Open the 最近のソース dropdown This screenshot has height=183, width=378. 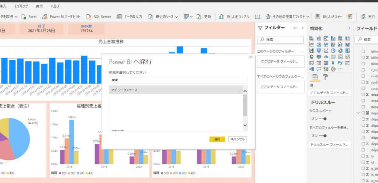163,17
